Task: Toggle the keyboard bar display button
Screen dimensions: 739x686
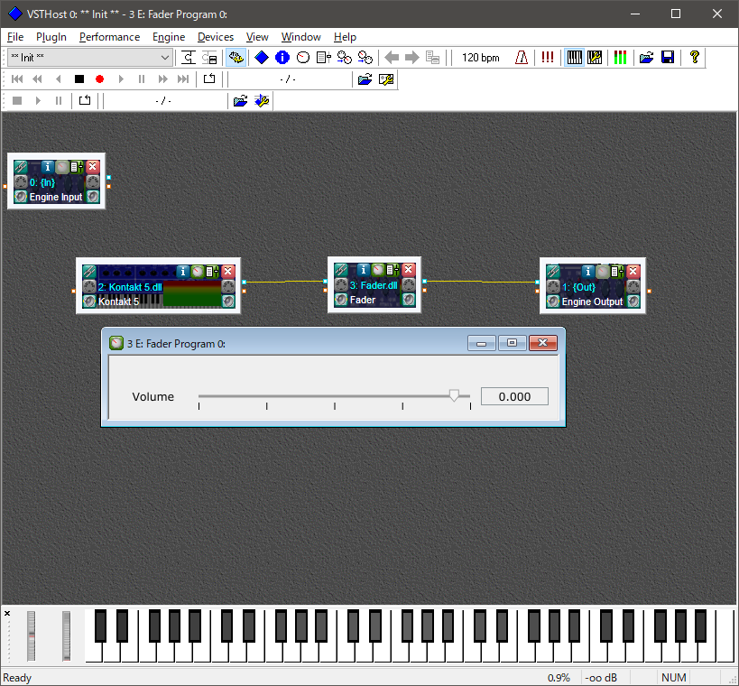Action: pos(574,58)
